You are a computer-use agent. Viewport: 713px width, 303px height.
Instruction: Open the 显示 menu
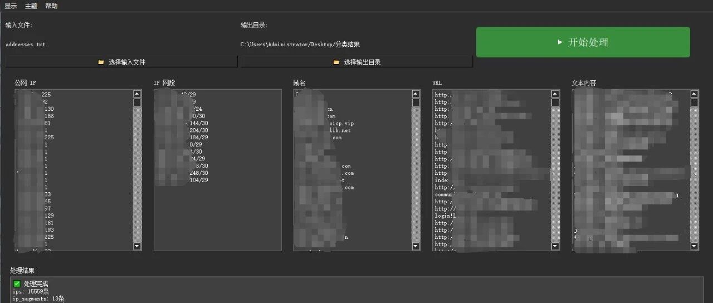[11, 6]
